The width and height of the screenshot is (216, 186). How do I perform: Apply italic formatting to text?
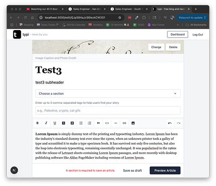pyautogui.click(x=46, y=123)
